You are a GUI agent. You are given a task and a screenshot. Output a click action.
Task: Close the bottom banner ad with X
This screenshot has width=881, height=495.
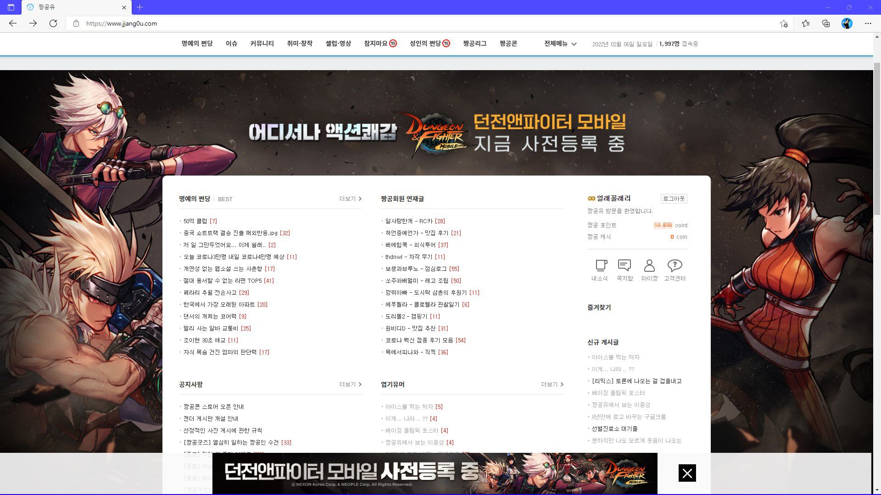tap(687, 473)
